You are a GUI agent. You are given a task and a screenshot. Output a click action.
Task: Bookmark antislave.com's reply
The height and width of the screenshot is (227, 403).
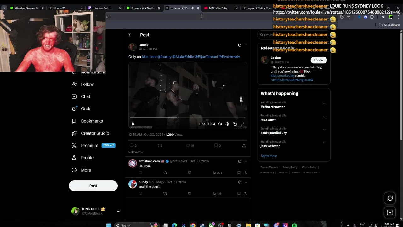tap(239, 173)
